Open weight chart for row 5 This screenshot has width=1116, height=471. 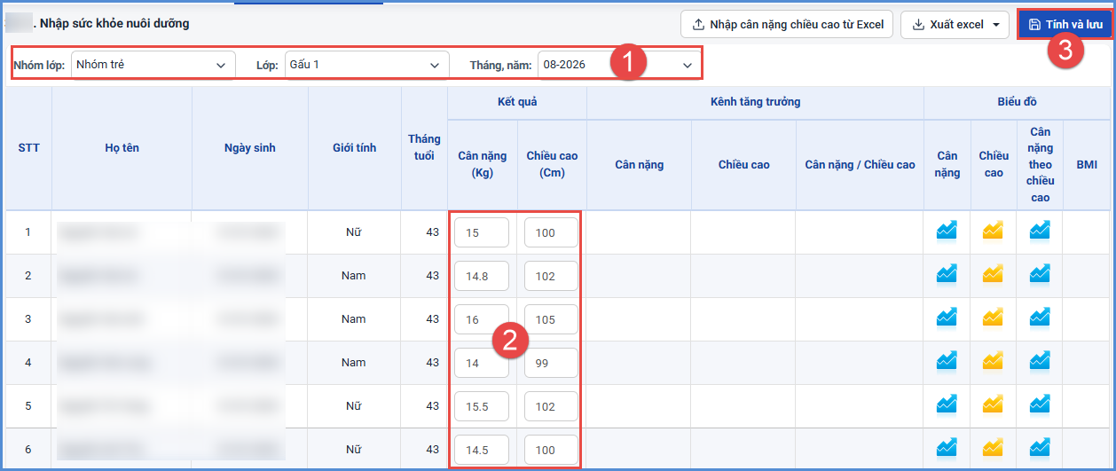[947, 404]
